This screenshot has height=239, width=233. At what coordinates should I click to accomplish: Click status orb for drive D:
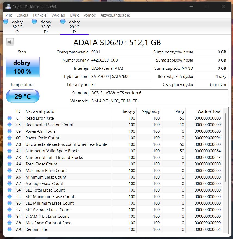point(34,21)
